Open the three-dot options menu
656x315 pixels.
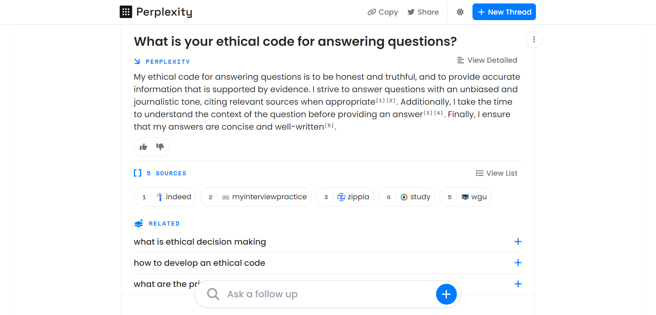(x=534, y=40)
